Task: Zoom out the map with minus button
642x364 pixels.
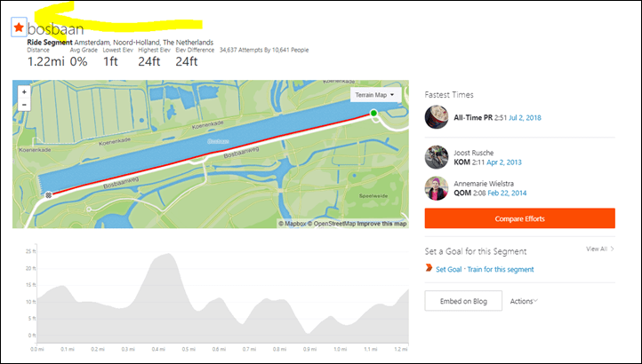Action: coord(24,105)
